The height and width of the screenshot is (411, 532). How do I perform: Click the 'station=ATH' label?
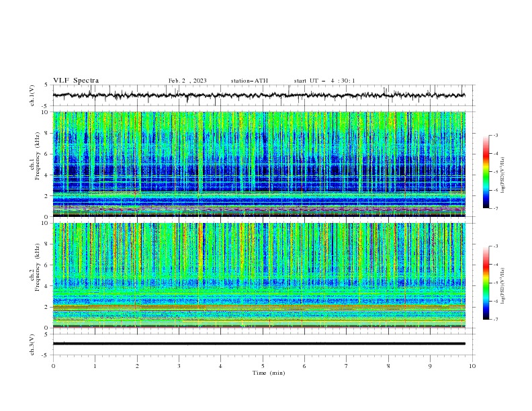pyautogui.click(x=249, y=81)
